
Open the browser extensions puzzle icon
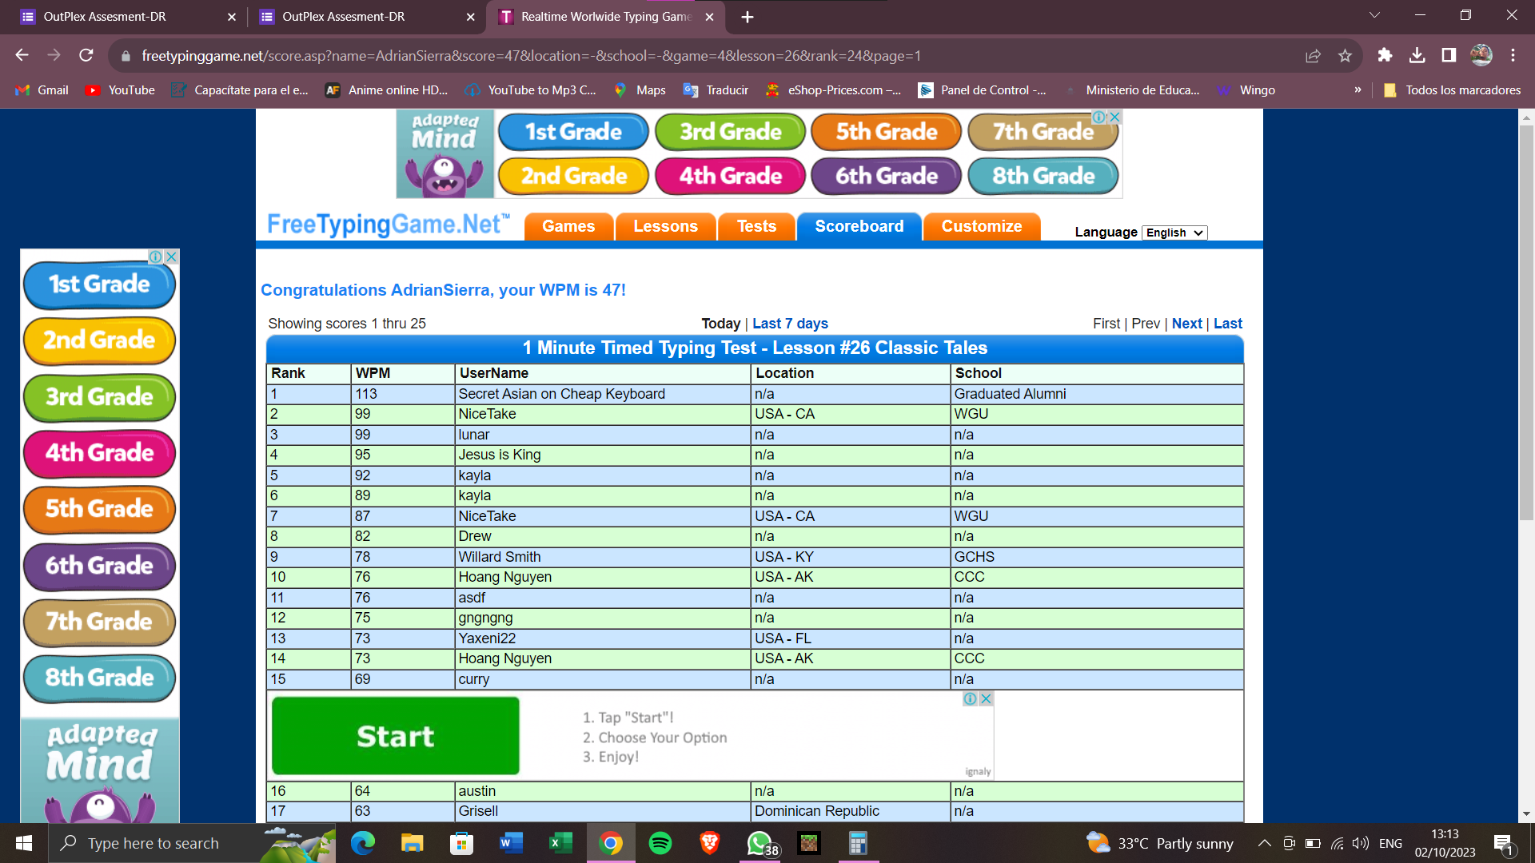(x=1385, y=55)
